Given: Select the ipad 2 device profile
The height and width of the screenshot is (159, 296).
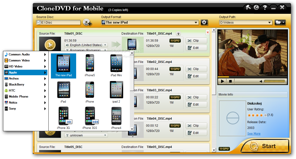Looking at the screenshot, I should point(116,92).
